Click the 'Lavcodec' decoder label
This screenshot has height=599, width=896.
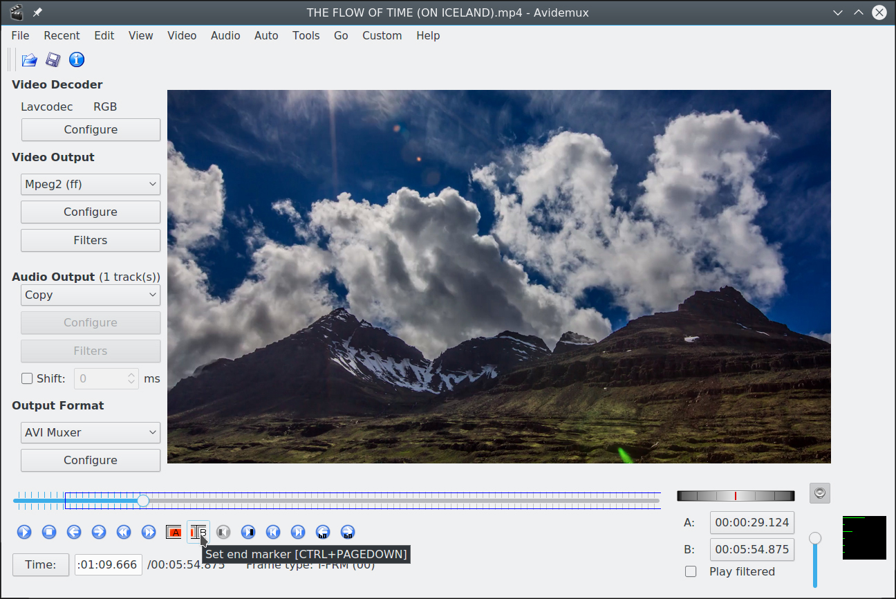46,107
